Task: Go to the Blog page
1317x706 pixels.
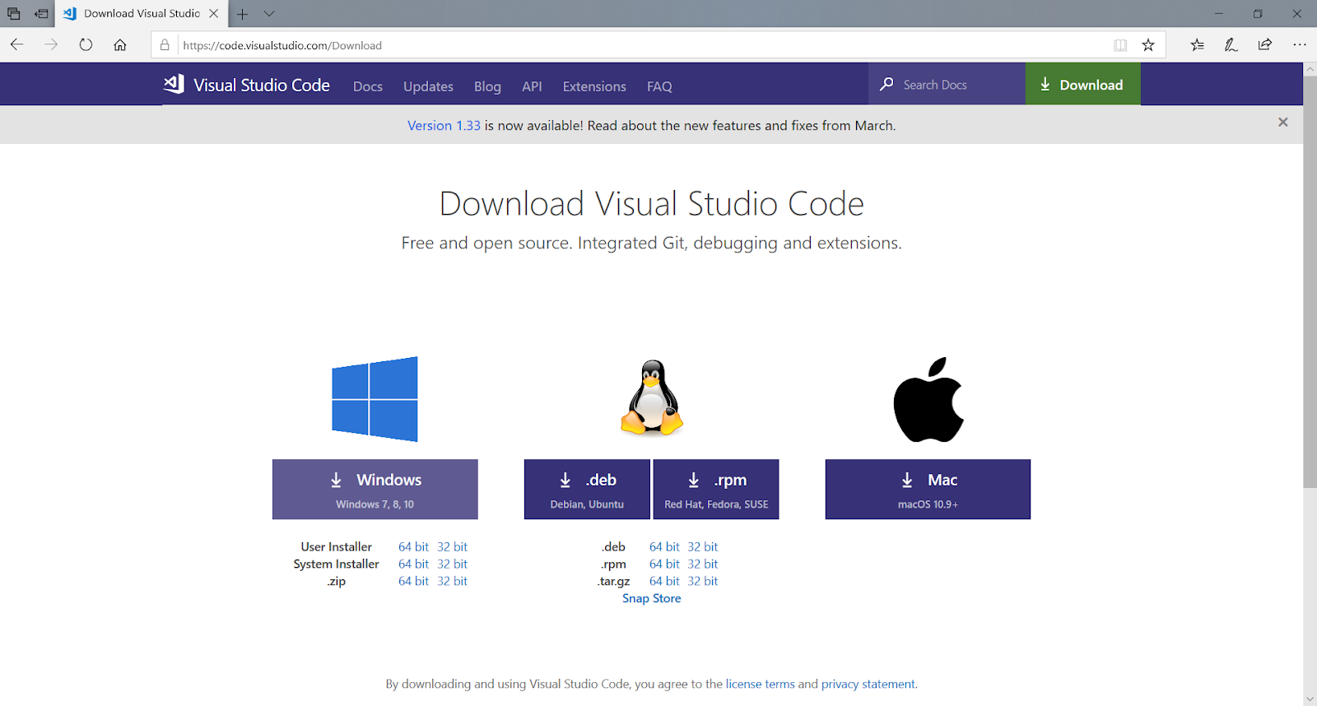Action: coord(487,86)
